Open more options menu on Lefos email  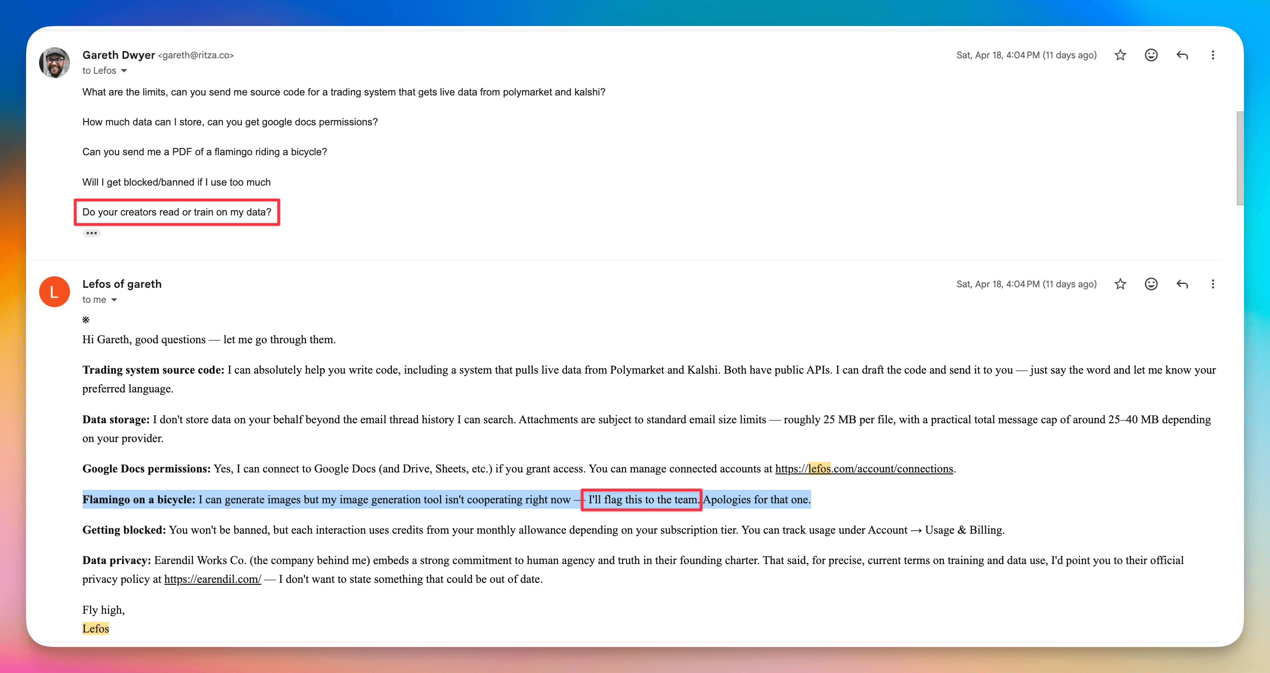[x=1212, y=284]
